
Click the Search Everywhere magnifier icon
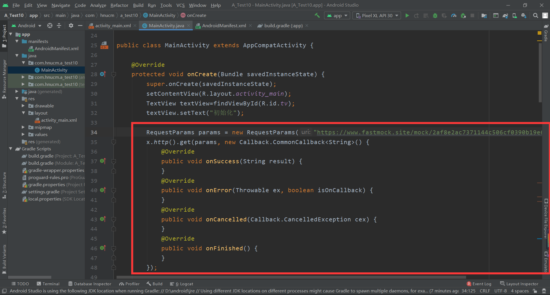(x=535, y=15)
